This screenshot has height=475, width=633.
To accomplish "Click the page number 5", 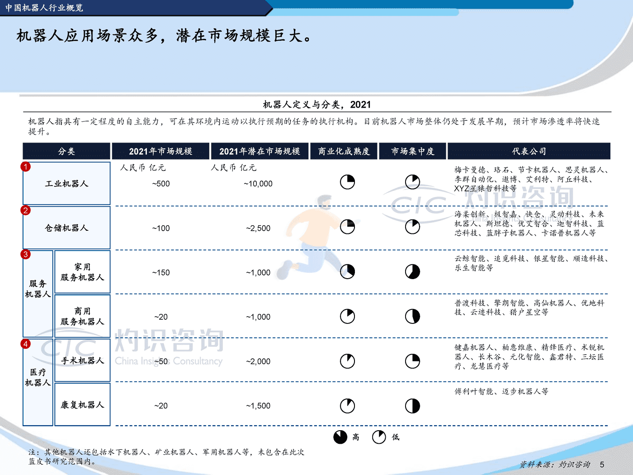I will click(602, 465).
